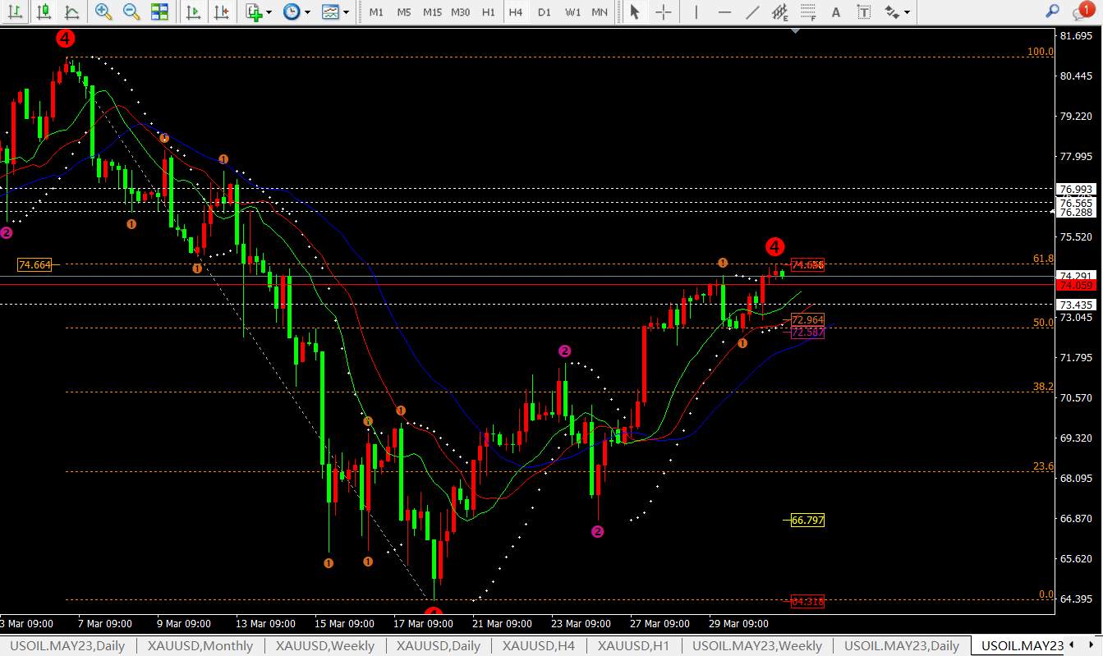Select the W1 weekly timeframe
Image resolution: width=1103 pixels, height=656 pixels.
[573, 12]
